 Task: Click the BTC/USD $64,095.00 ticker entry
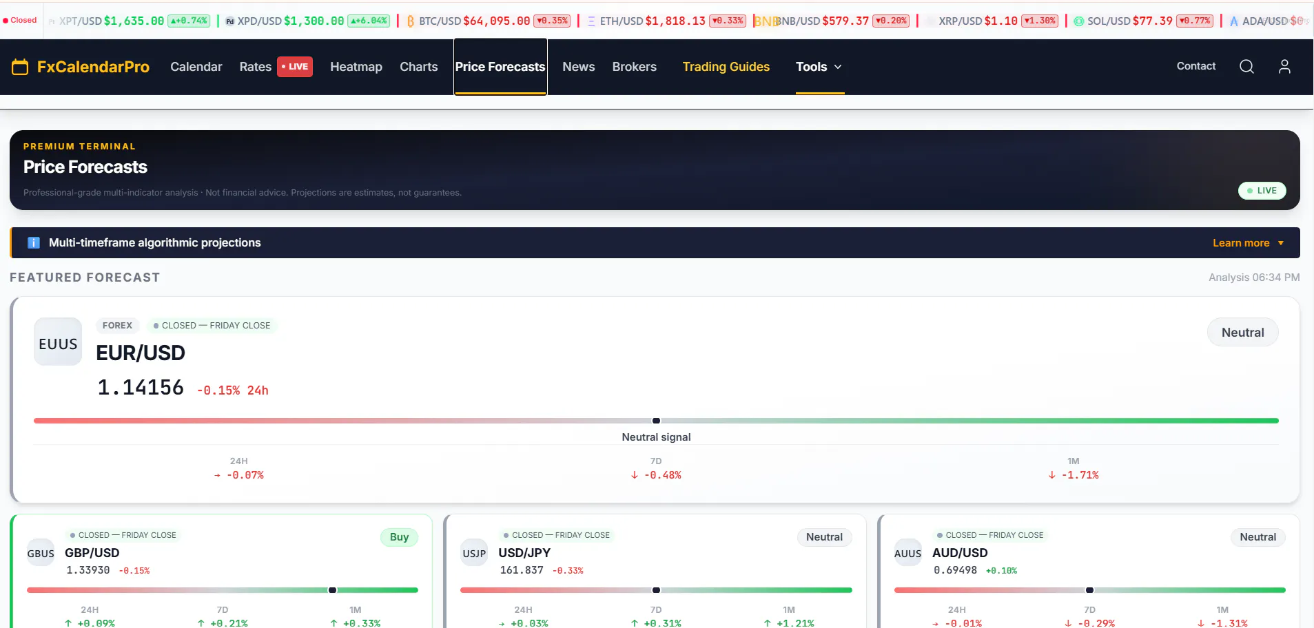click(489, 21)
